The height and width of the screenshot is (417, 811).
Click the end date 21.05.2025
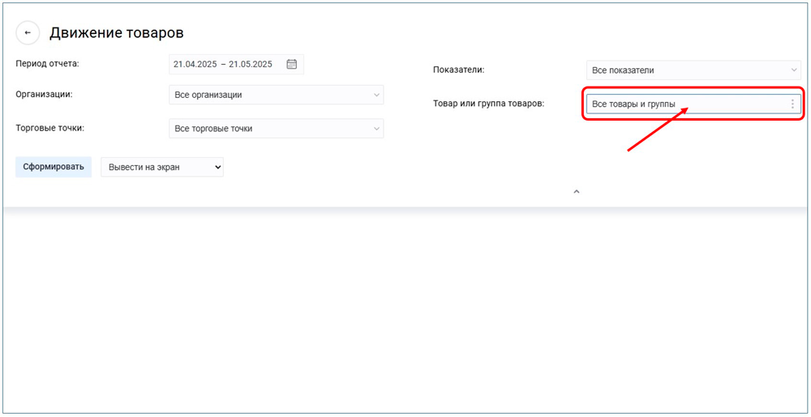251,64
